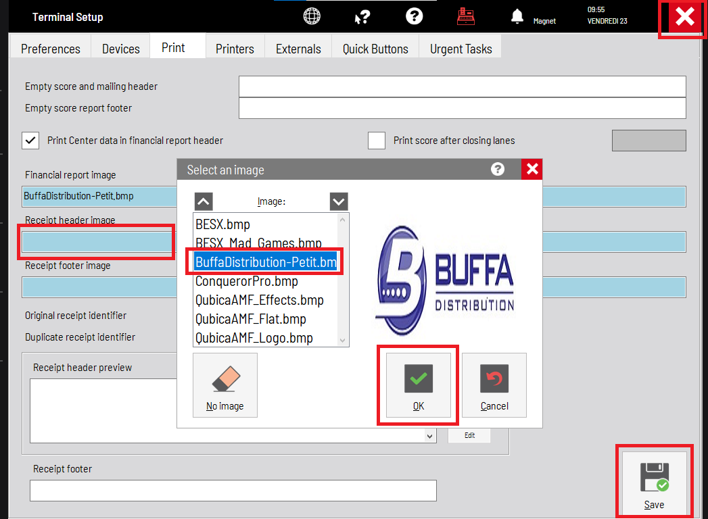
Task: Confirm selection with the OK button
Action: pos(418,385)
